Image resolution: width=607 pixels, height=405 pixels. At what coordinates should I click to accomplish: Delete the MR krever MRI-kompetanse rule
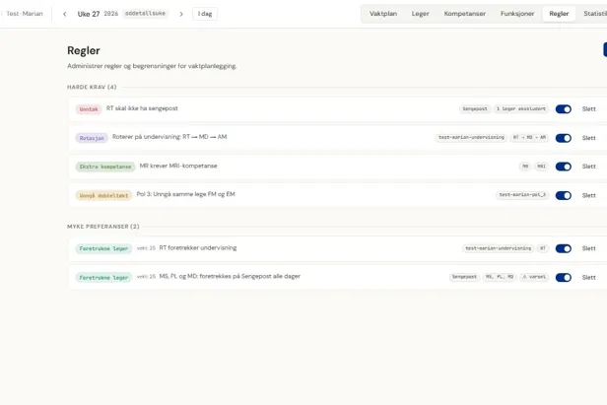pos(589,167)
